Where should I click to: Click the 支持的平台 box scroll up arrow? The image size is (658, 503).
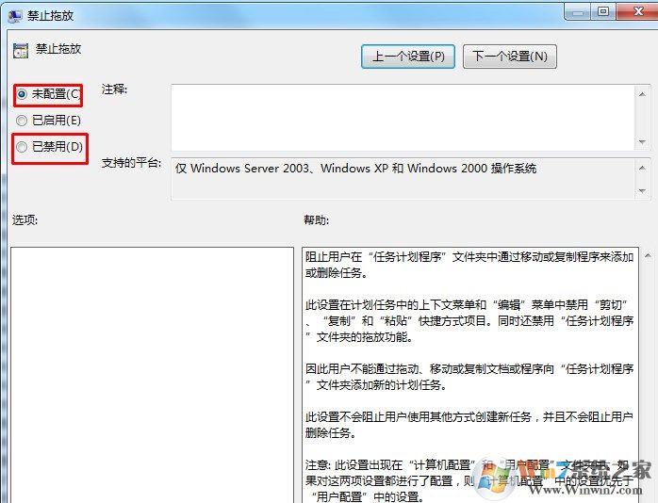642,168
